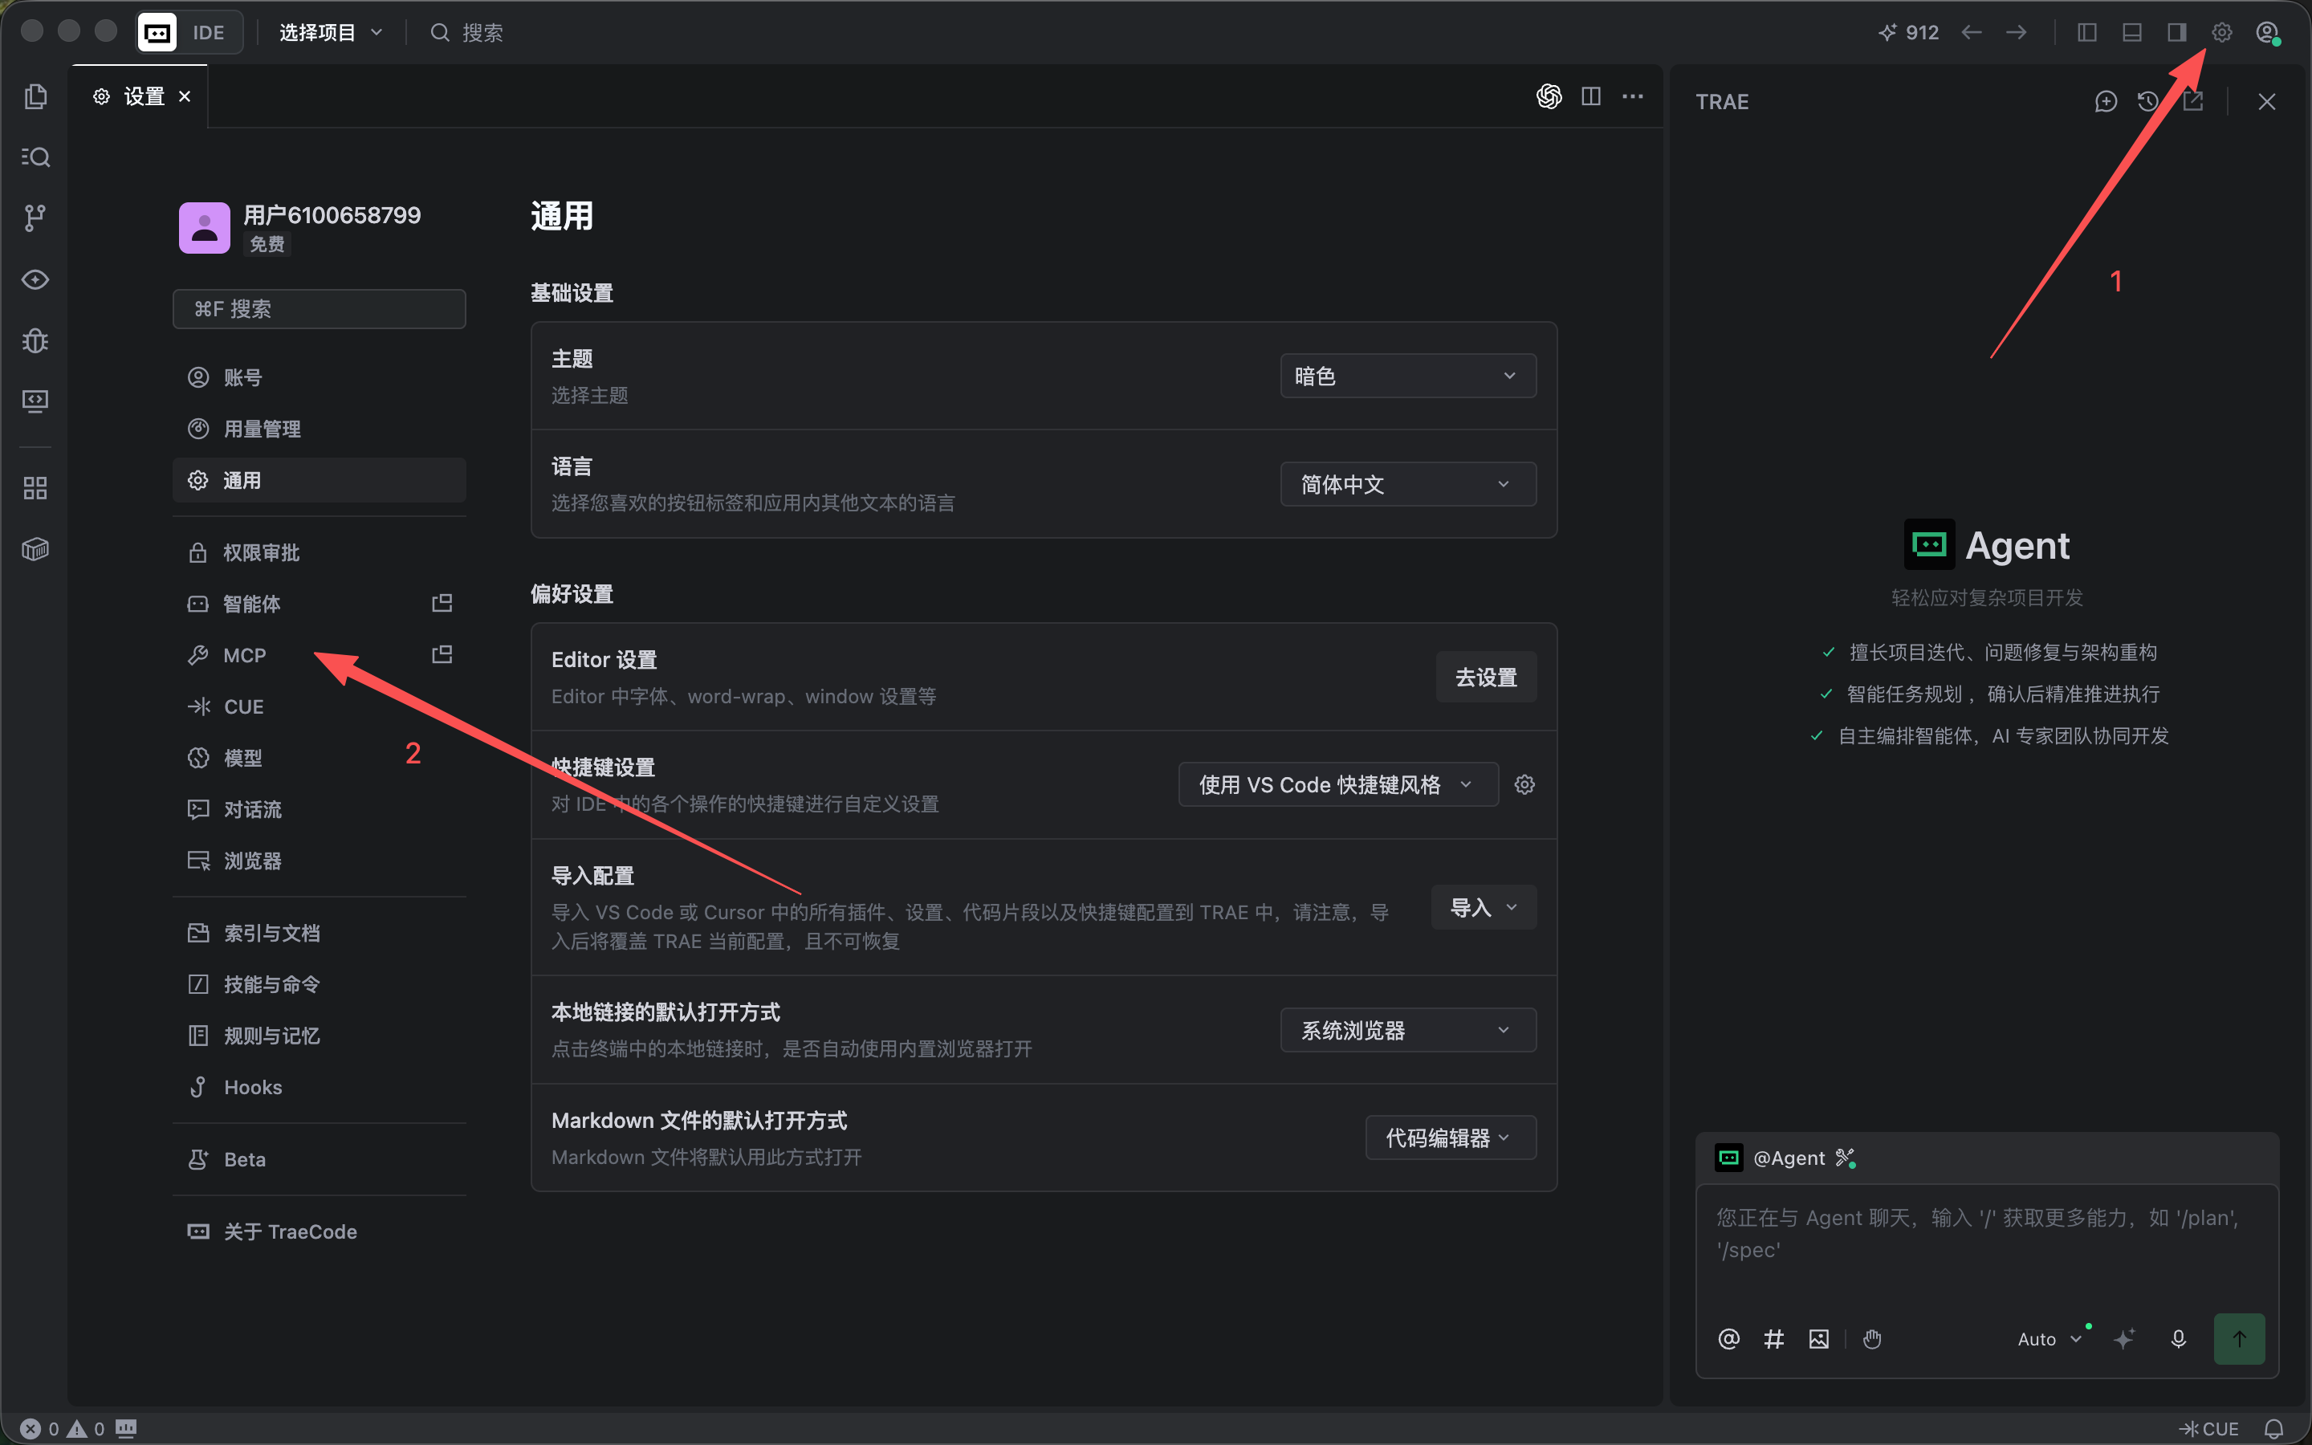Open the 权限审批 settings category
The width and height of the screenshot is (2312, 1445).
click(x=319, y=552)
